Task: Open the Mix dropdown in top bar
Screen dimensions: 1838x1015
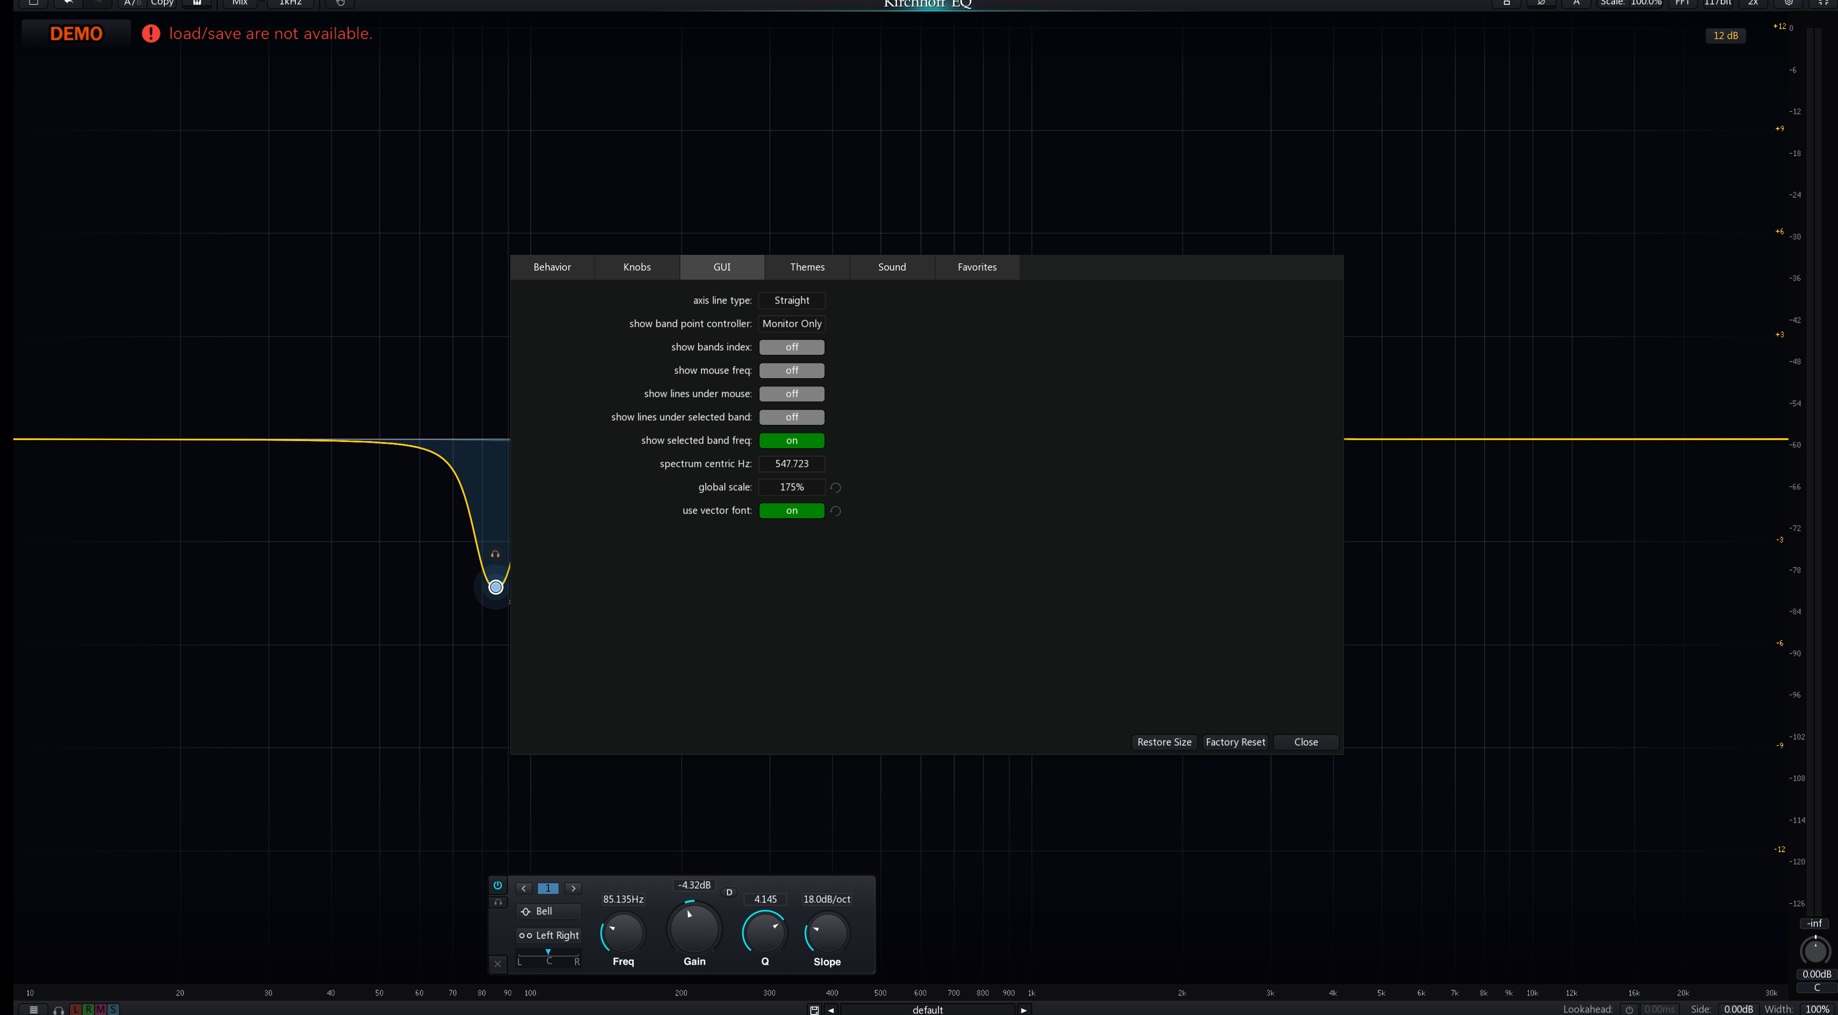Action: (x=240, y=3)
